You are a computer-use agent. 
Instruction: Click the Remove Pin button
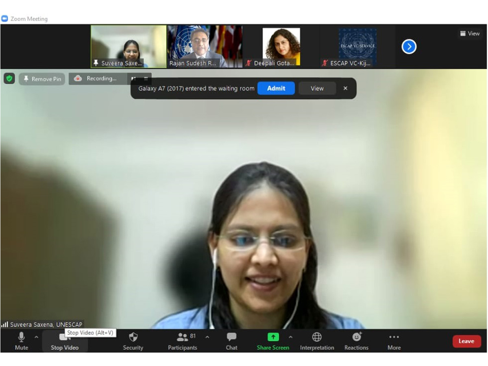point(42,79)
